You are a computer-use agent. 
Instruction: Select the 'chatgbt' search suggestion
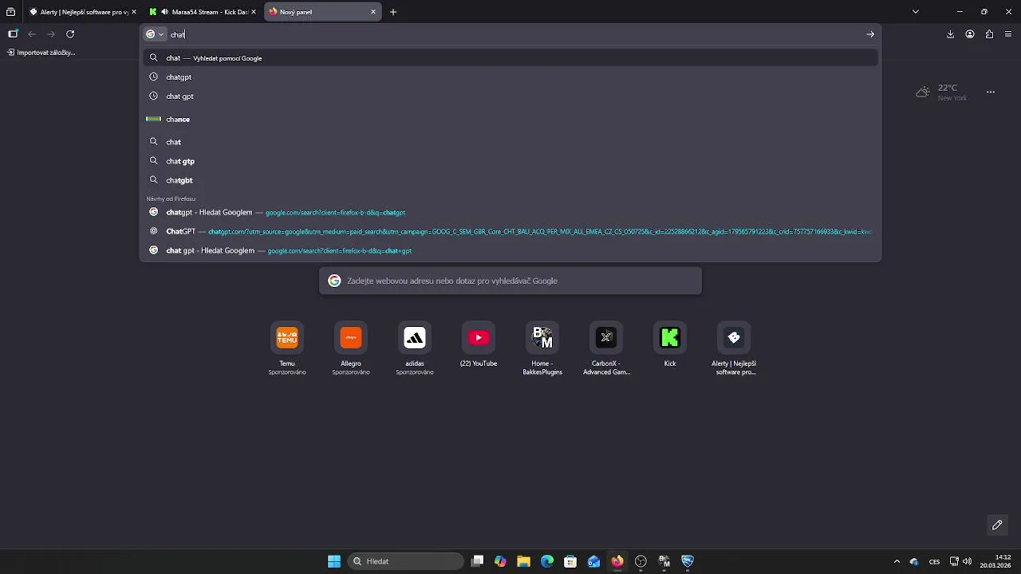tap(510, 180)
